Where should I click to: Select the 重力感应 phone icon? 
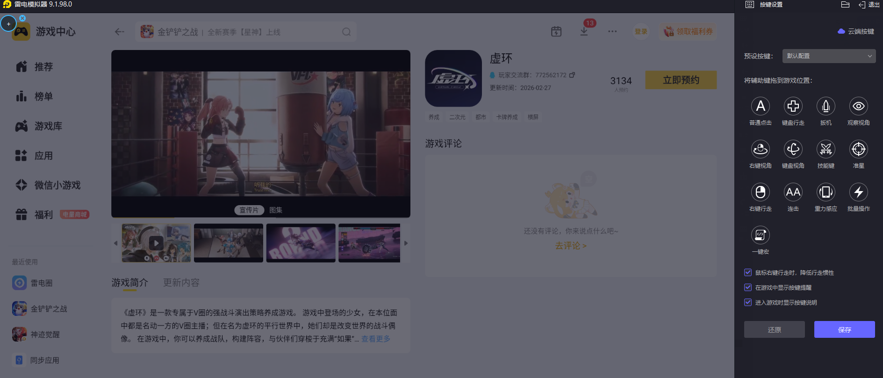826,192
